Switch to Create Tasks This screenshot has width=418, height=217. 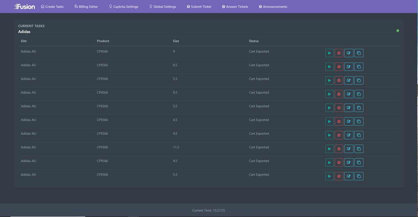click(52, 6)
